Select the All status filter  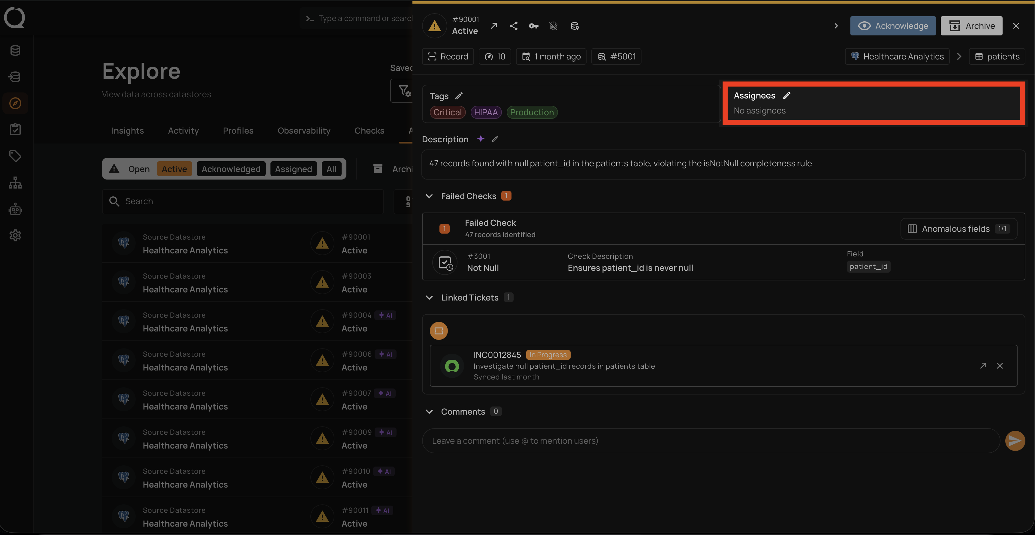[x=331, y=169]
